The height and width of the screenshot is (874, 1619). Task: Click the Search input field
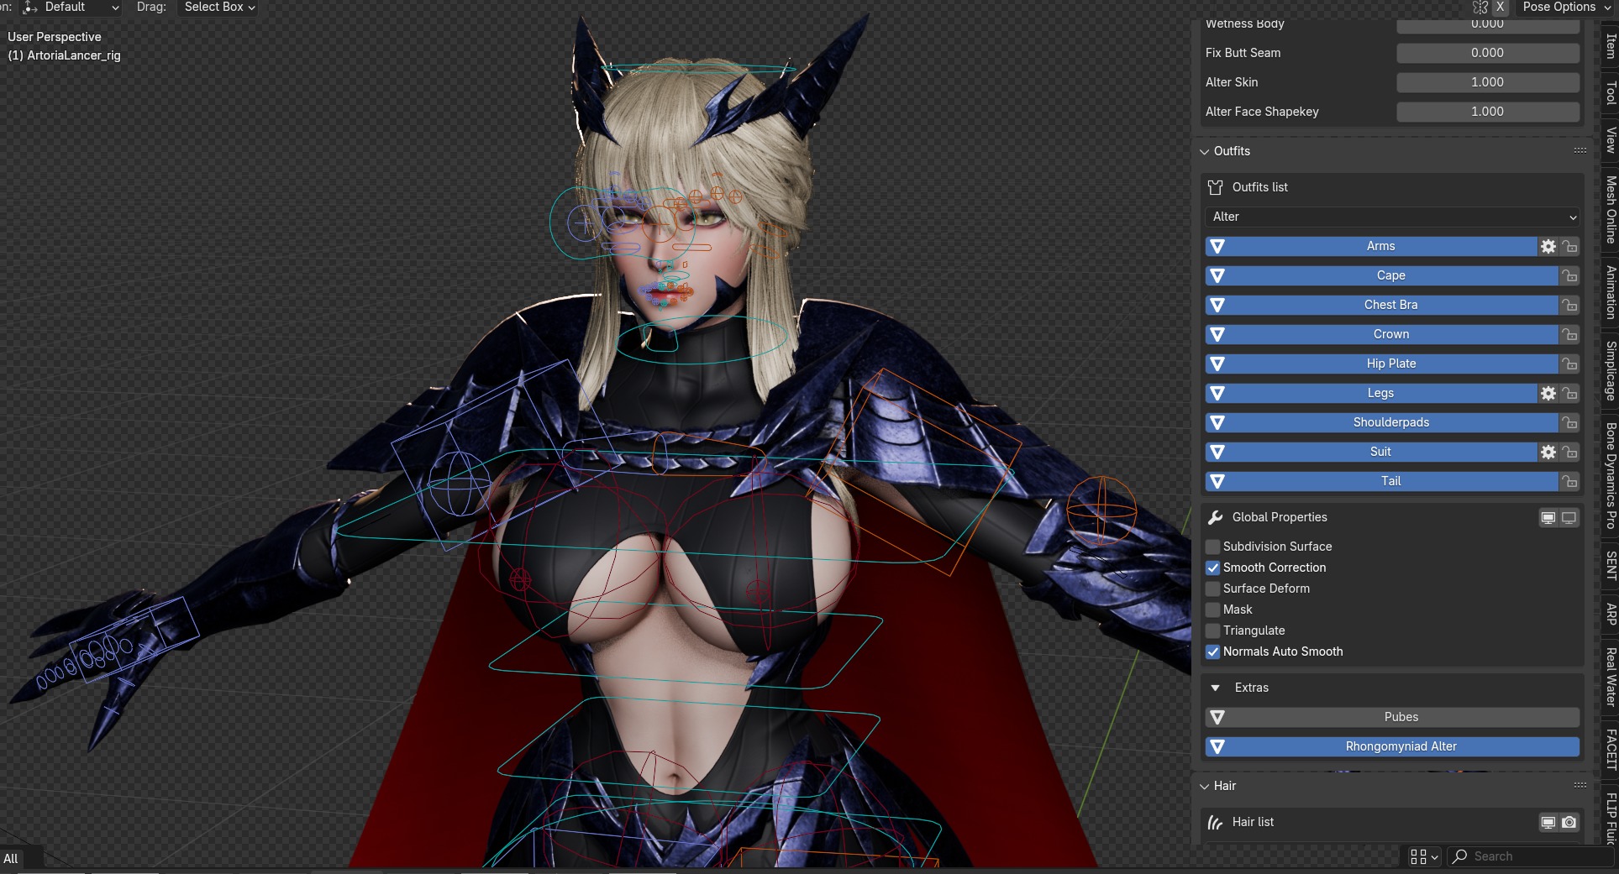click(x=1532, y=856)
